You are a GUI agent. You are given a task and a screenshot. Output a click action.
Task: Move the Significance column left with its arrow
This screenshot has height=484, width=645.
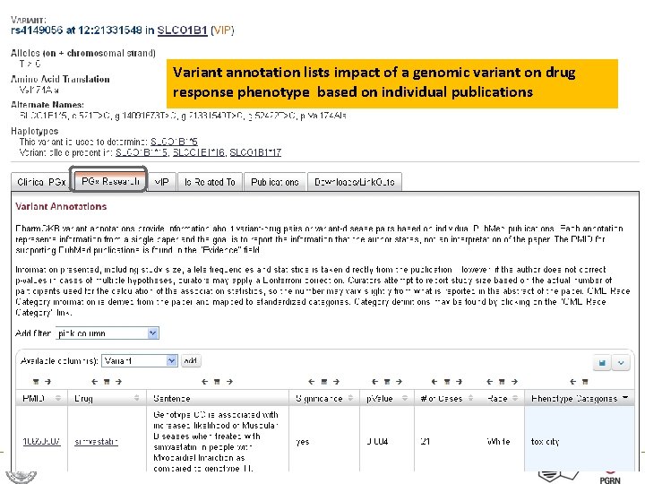point(312,382)
